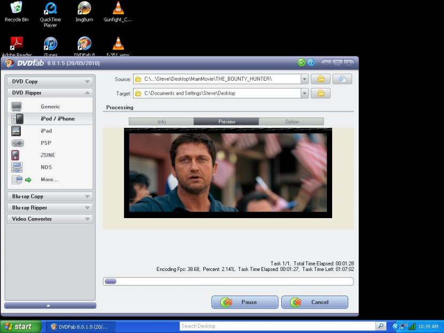Click the encoding progress bar
444x333 pixels.
coord(228,281)
